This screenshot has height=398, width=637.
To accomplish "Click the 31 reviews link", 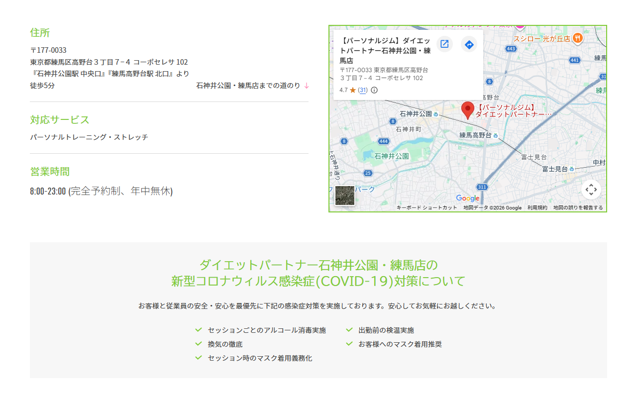I will [x=363, y=90].
